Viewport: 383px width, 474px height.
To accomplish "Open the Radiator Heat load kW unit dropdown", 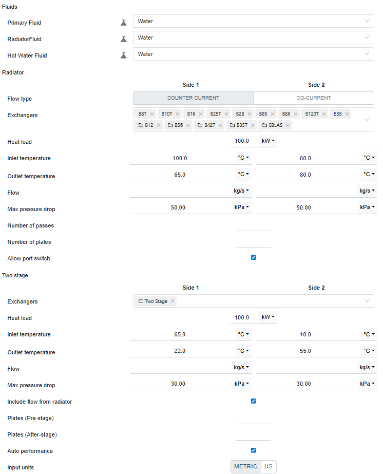I will coord(268,141).
